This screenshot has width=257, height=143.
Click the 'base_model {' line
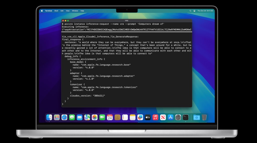(x=78, y=62)
